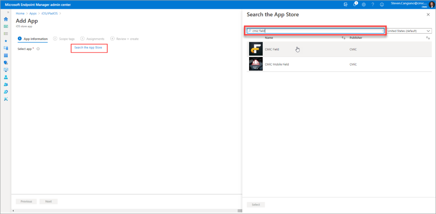Open All services list icon
The height and width of the screenshot is (214, 436).
click(6, 34)
